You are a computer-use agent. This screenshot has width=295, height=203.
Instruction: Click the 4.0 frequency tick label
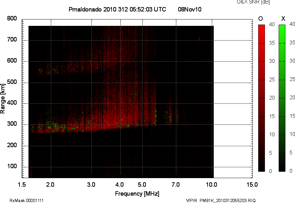(120, 184)
